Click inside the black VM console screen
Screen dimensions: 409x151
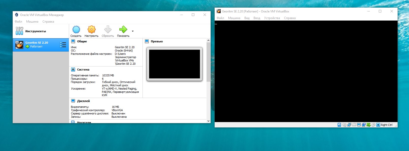click(306, 71)
